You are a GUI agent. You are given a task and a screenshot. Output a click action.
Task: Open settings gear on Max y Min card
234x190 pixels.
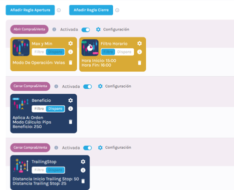point(71,43)
